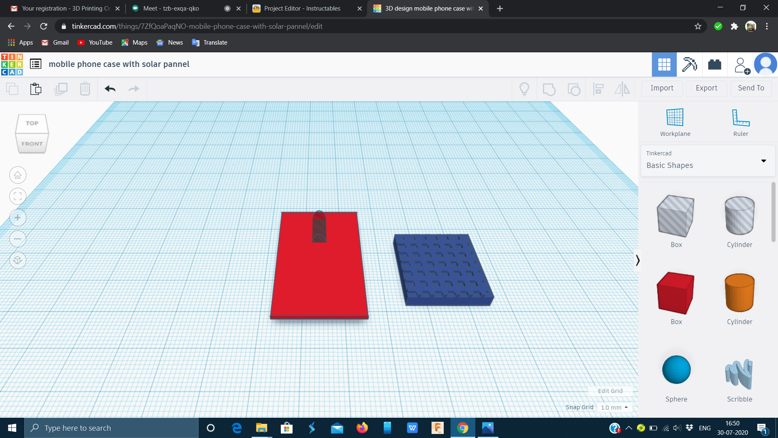Click the Zoom in plus button
Image resolution: width=778 pixels, height=438 pixels.
pos(18,218)
